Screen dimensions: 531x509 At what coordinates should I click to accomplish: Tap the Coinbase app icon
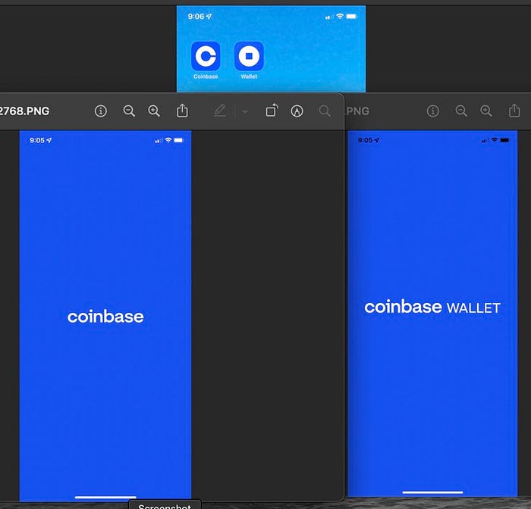[206, 56]
